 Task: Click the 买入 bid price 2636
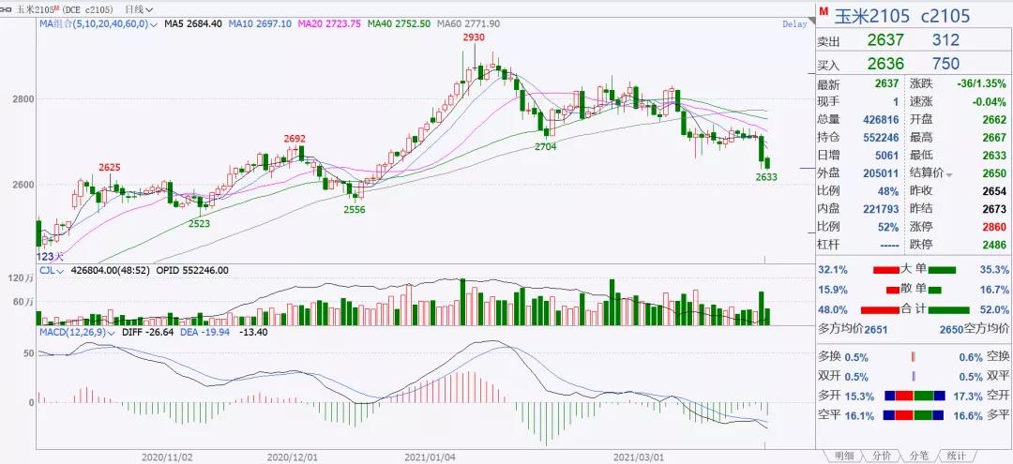click(887, 64)
